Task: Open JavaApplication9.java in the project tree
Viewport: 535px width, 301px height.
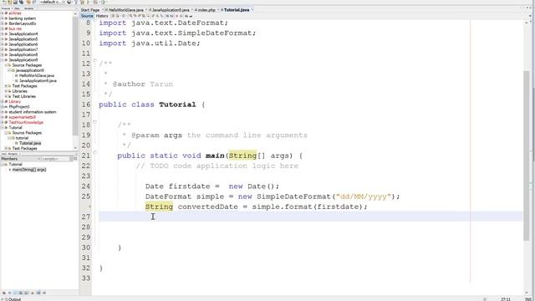Action: tap(38, 80)
